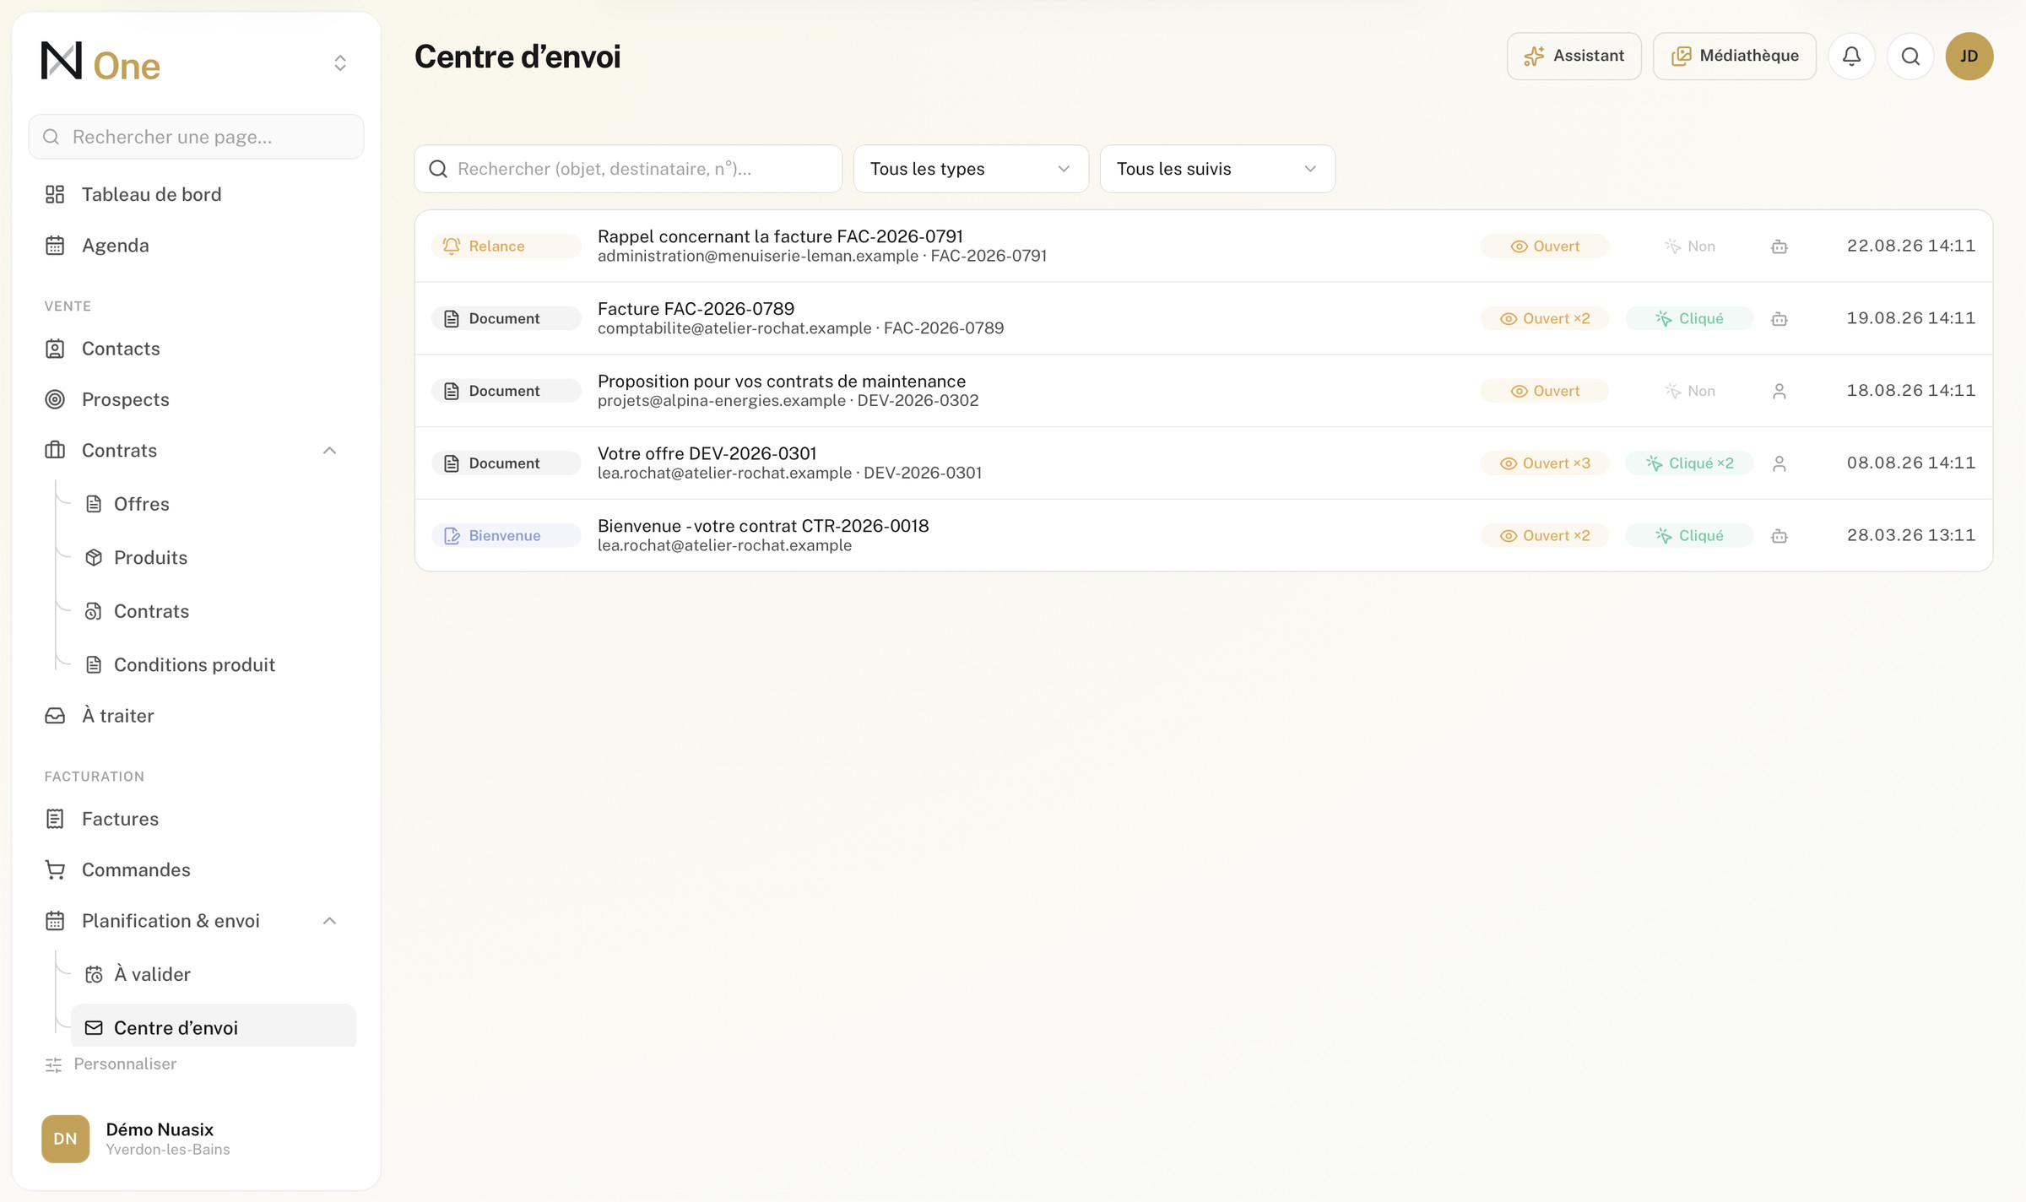Open Factures in Facturation
2026x1202 pixels.
[196, 819]
